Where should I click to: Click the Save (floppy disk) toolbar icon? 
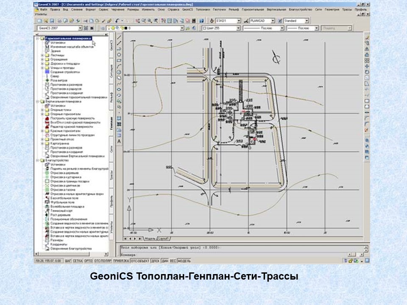click(x=52, y=21)
